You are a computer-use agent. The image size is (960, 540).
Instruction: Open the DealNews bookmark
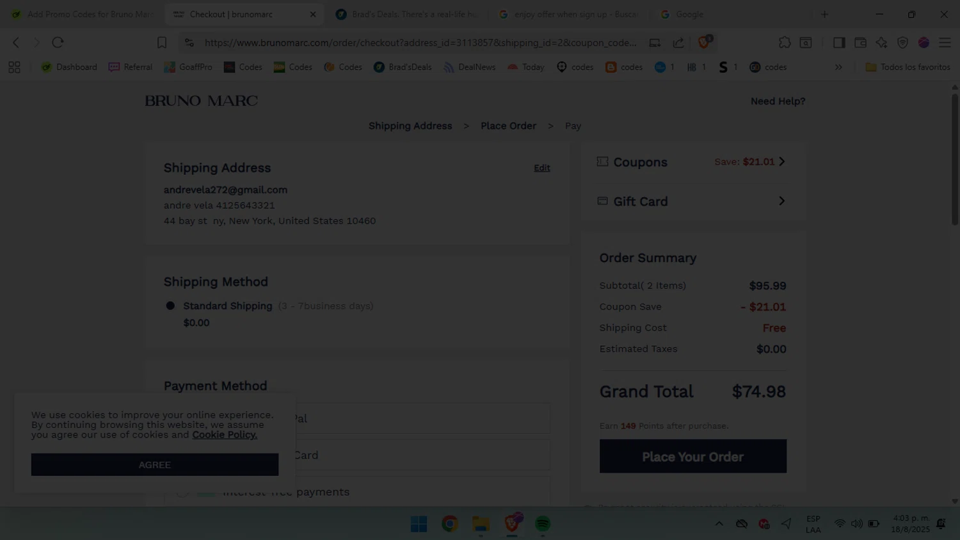470,67
